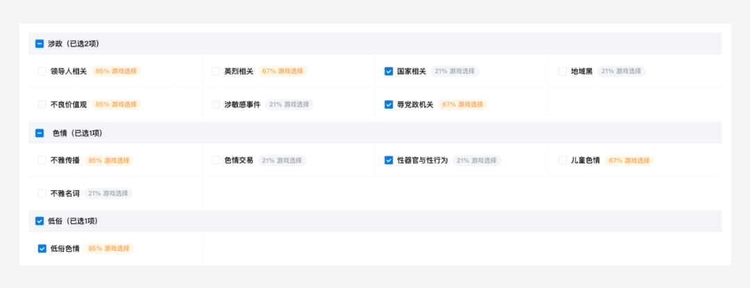Disable the 低俗色情 checkbox

(x=42, y=248)
